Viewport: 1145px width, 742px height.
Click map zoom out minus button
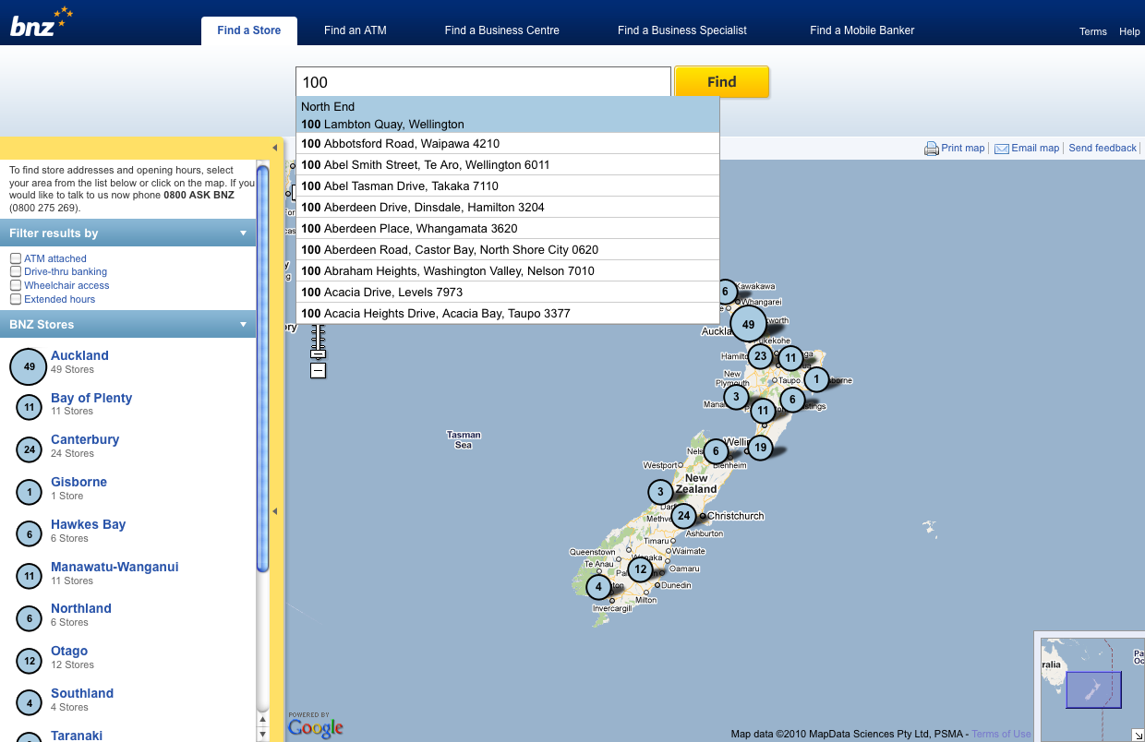(318, 370)
